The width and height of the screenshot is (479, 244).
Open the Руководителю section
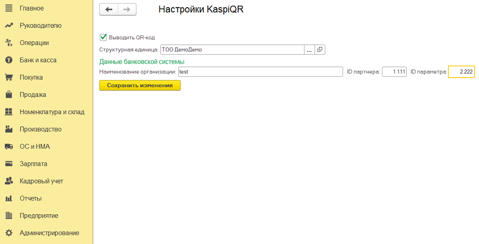[x=41, y=26]
